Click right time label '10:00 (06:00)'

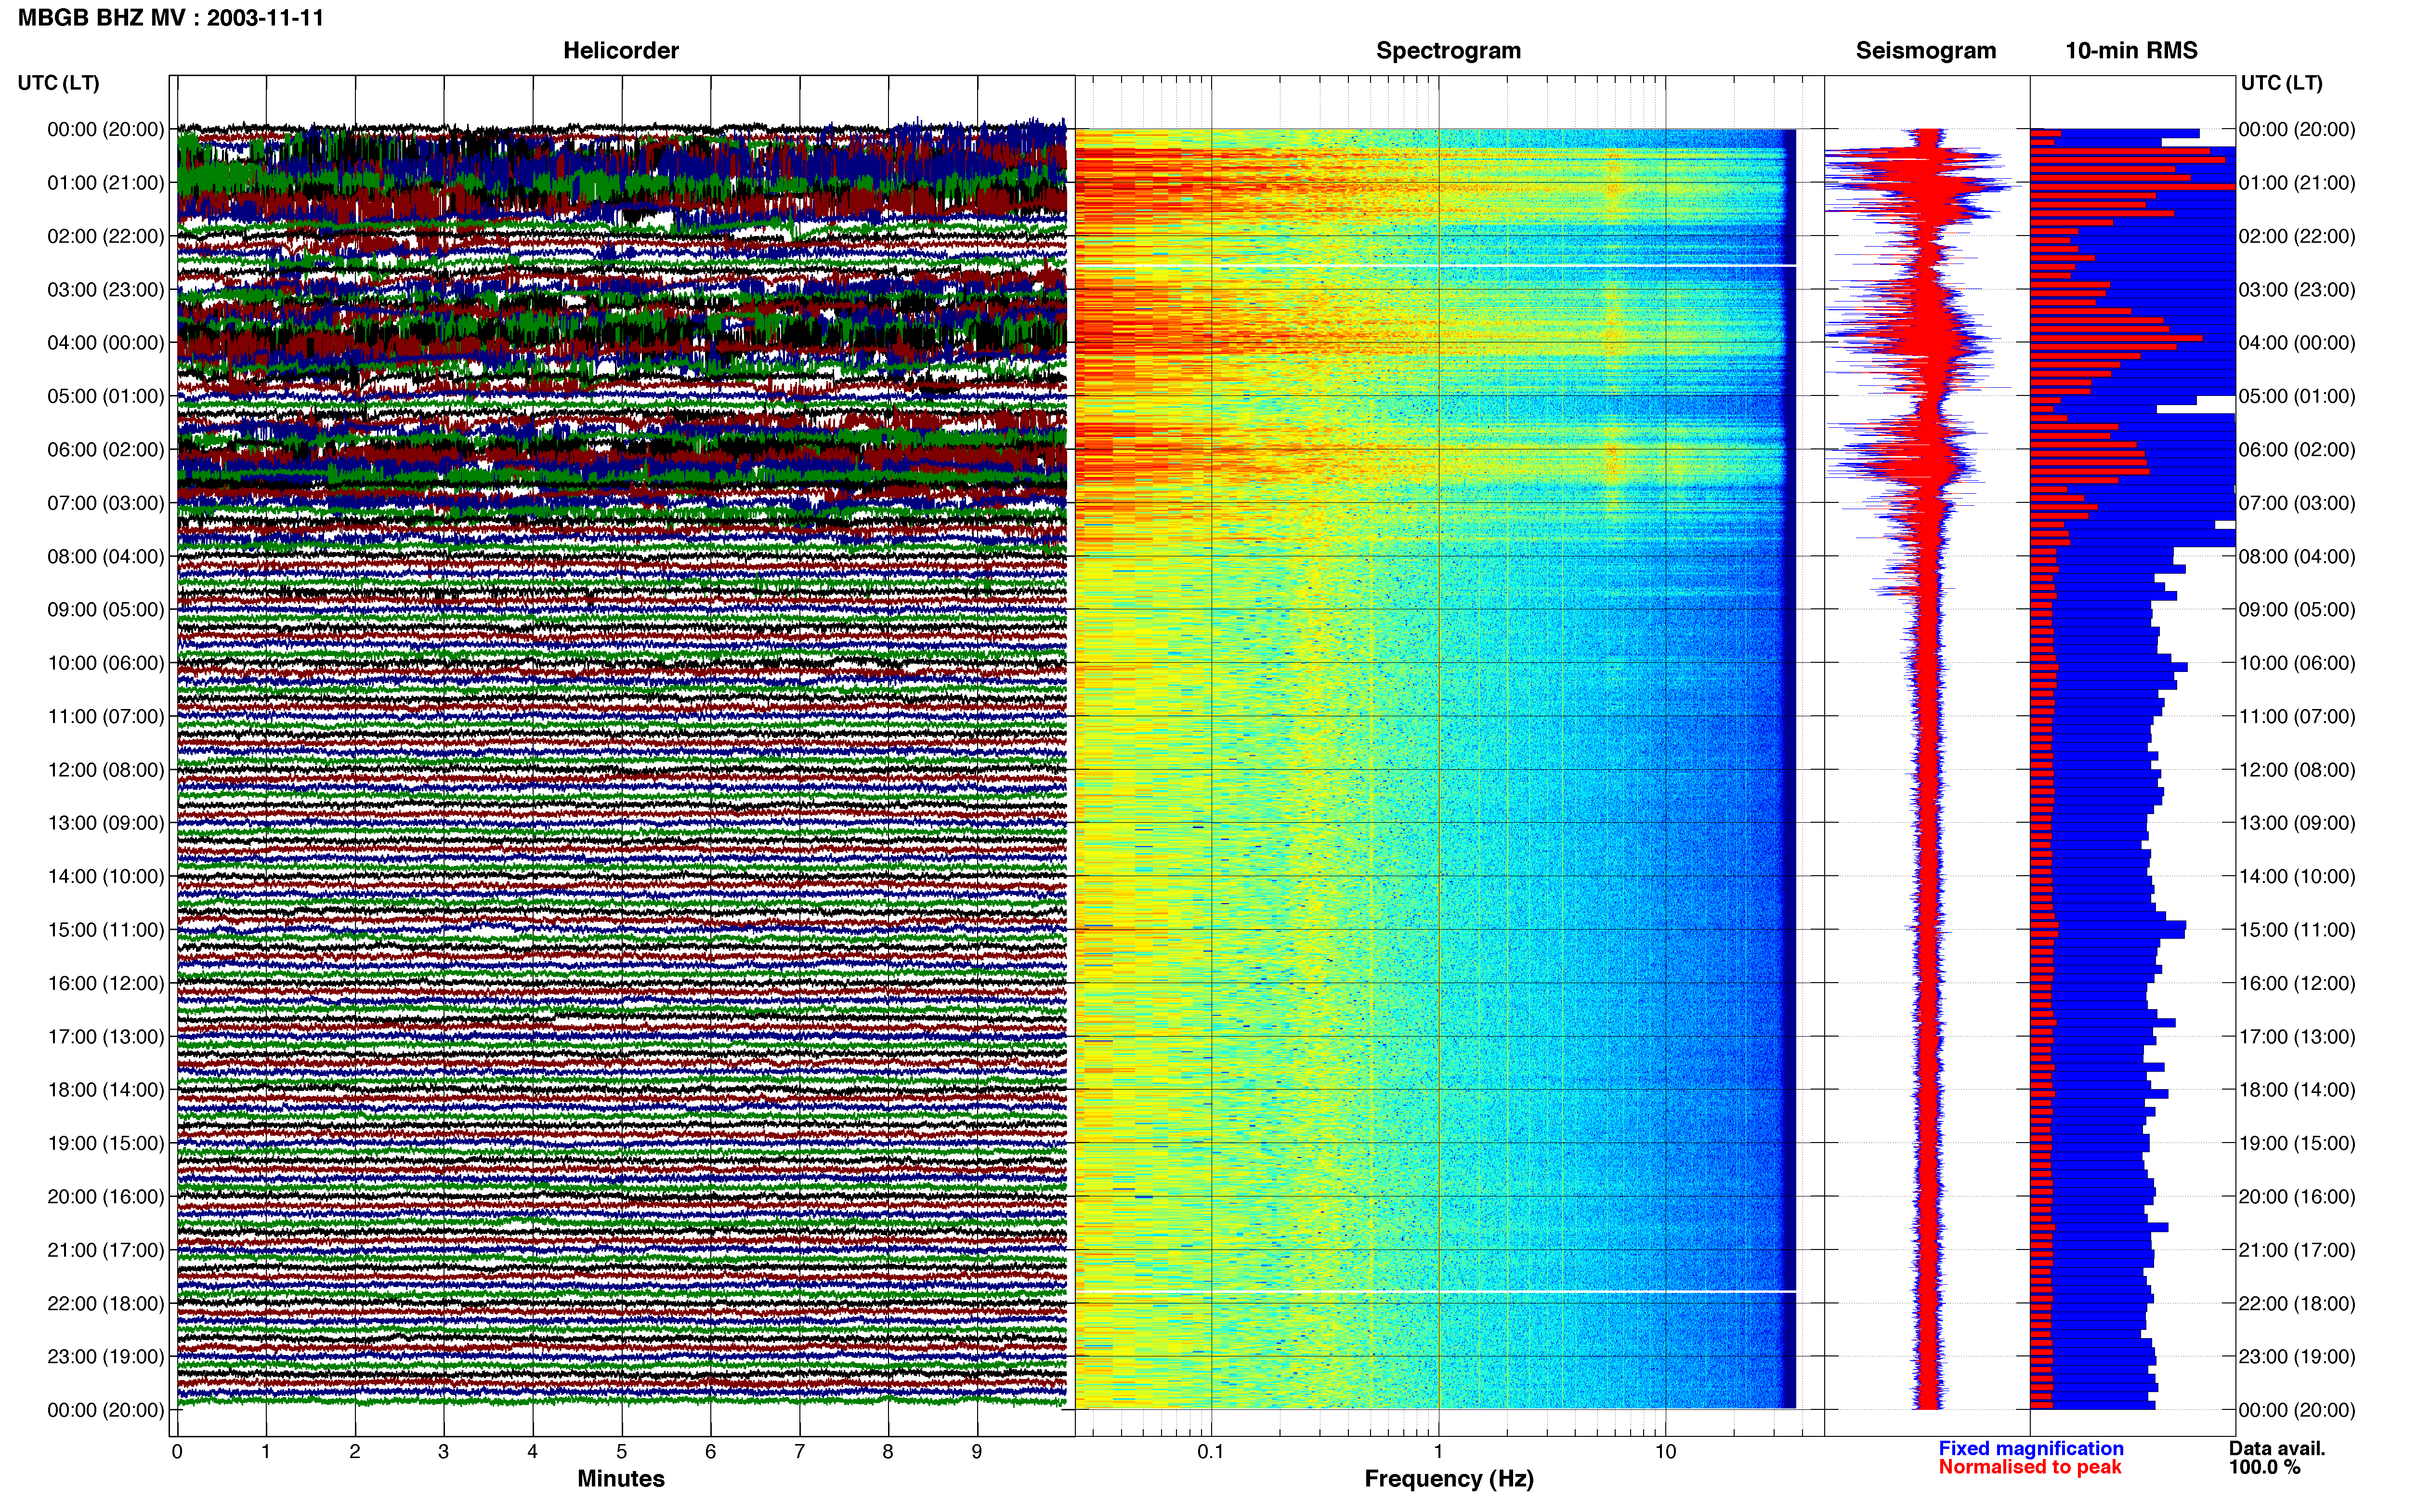pyautogui.click(x=2297, y=662)
